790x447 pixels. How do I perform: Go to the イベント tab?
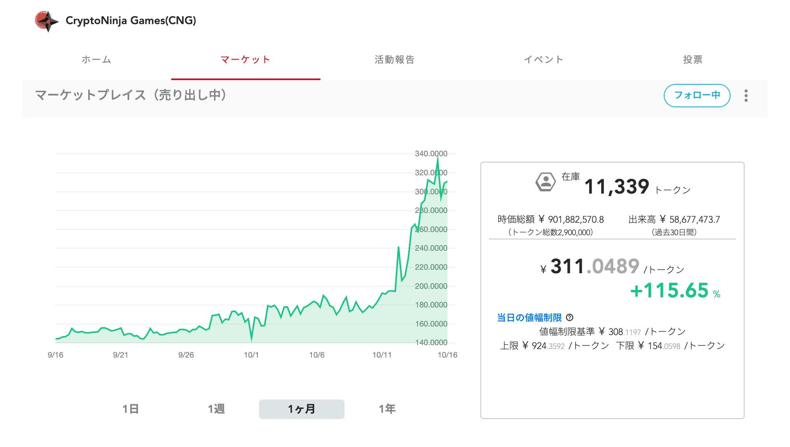544,59
